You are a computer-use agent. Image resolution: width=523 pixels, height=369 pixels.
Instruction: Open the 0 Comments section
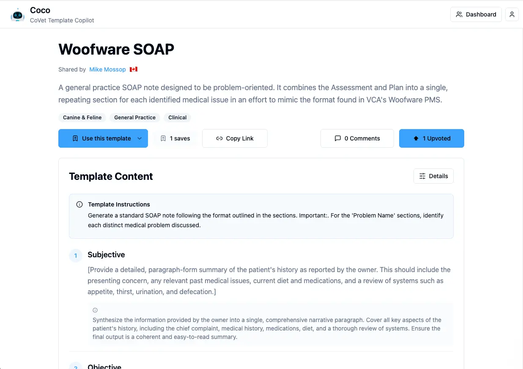point(357,138)
